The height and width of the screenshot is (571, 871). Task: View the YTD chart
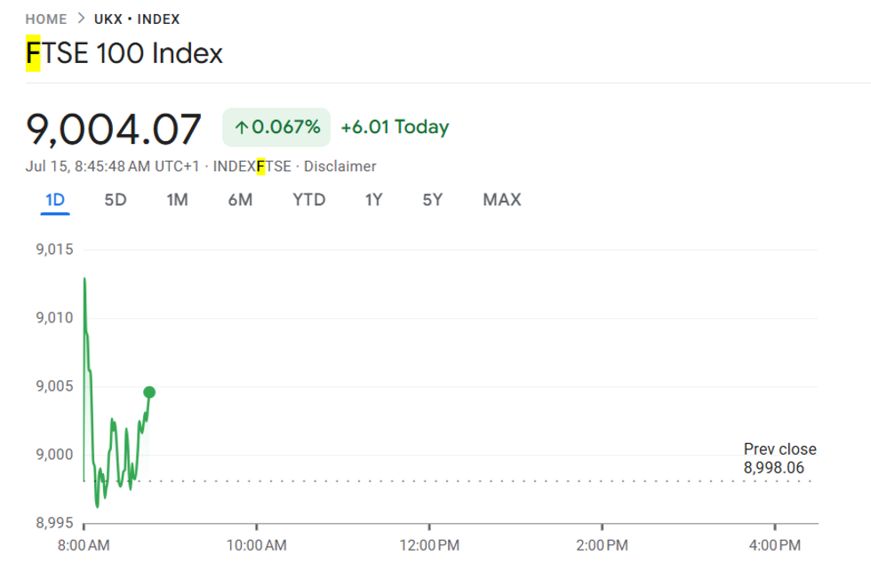click(308, 200)
